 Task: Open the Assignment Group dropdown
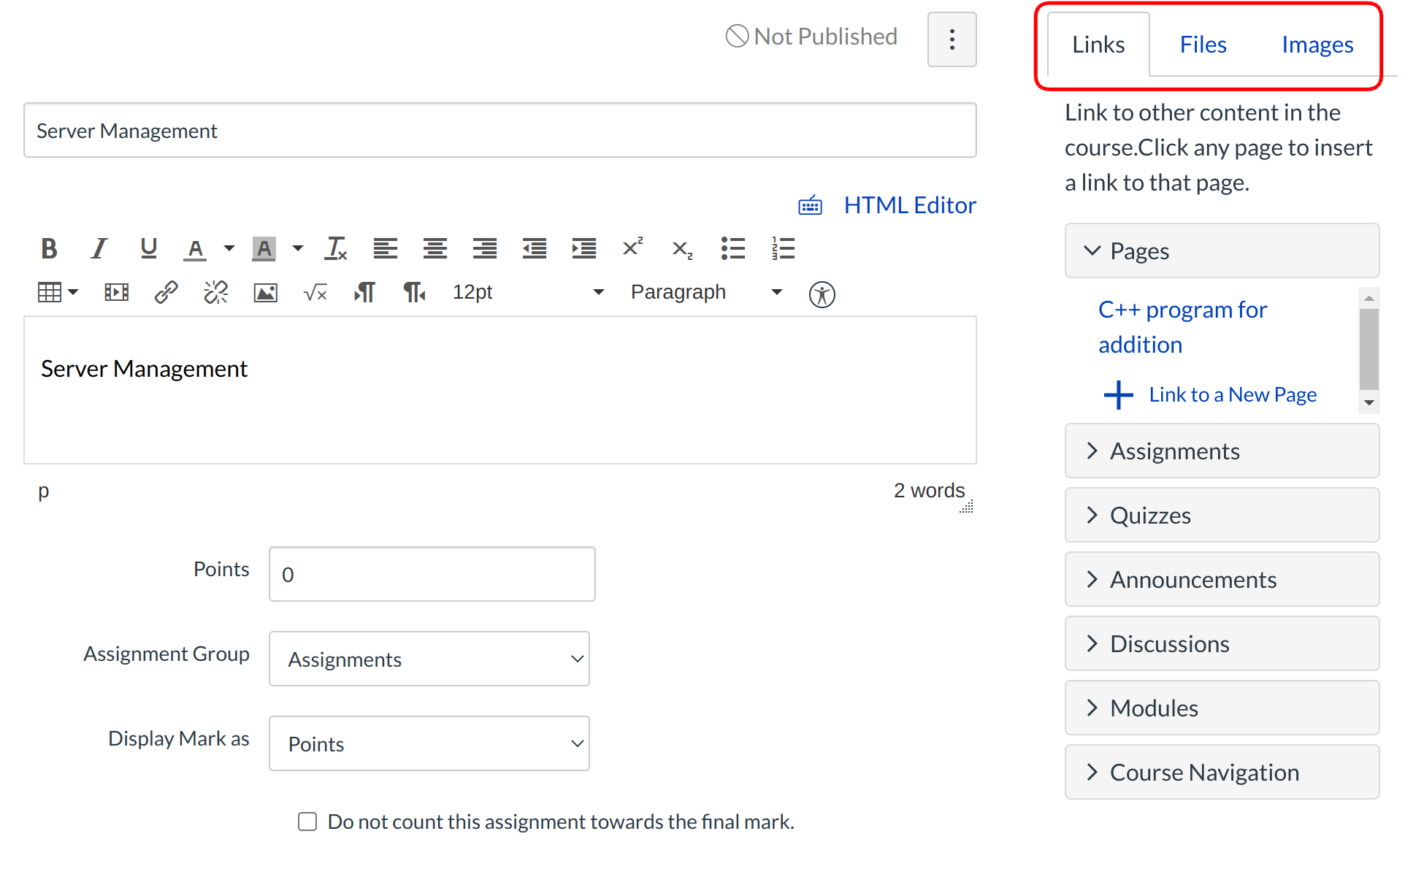[x=429, y=659]
